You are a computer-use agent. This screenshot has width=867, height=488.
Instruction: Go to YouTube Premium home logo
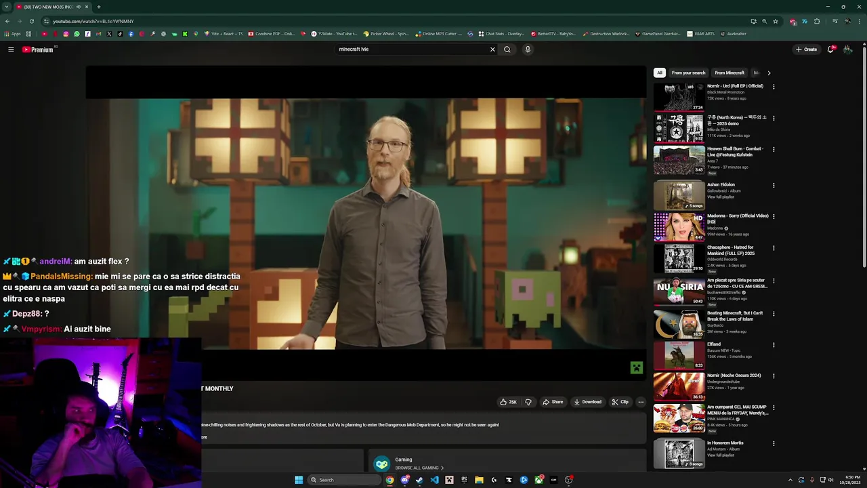tap(39, 49)
